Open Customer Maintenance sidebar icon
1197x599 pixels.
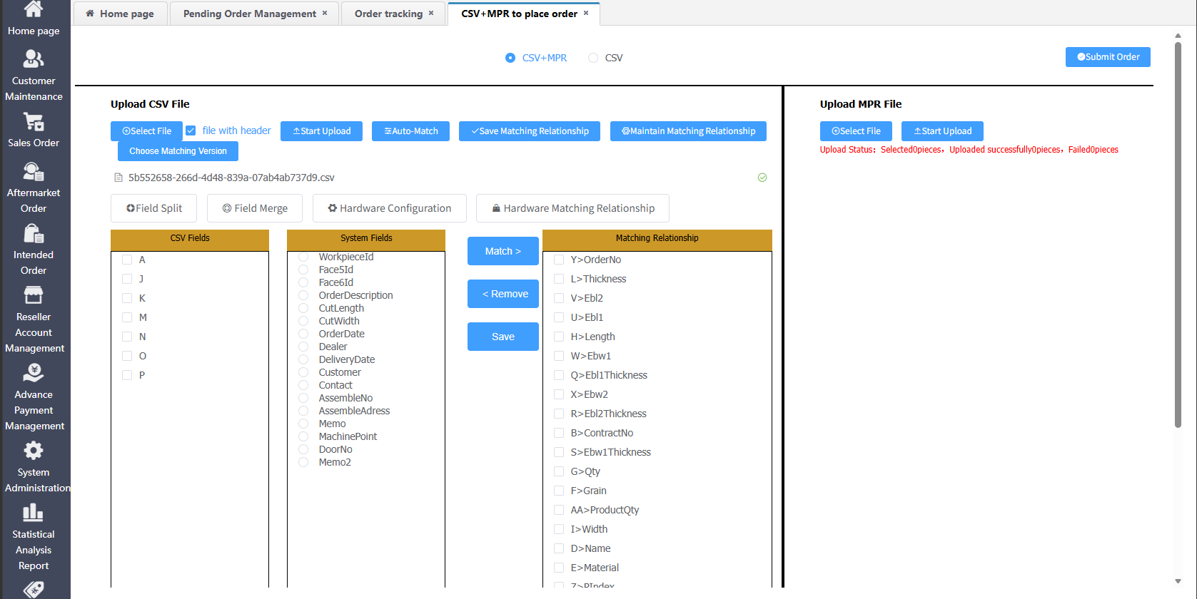pyautogui.click(x=34, y=58)
